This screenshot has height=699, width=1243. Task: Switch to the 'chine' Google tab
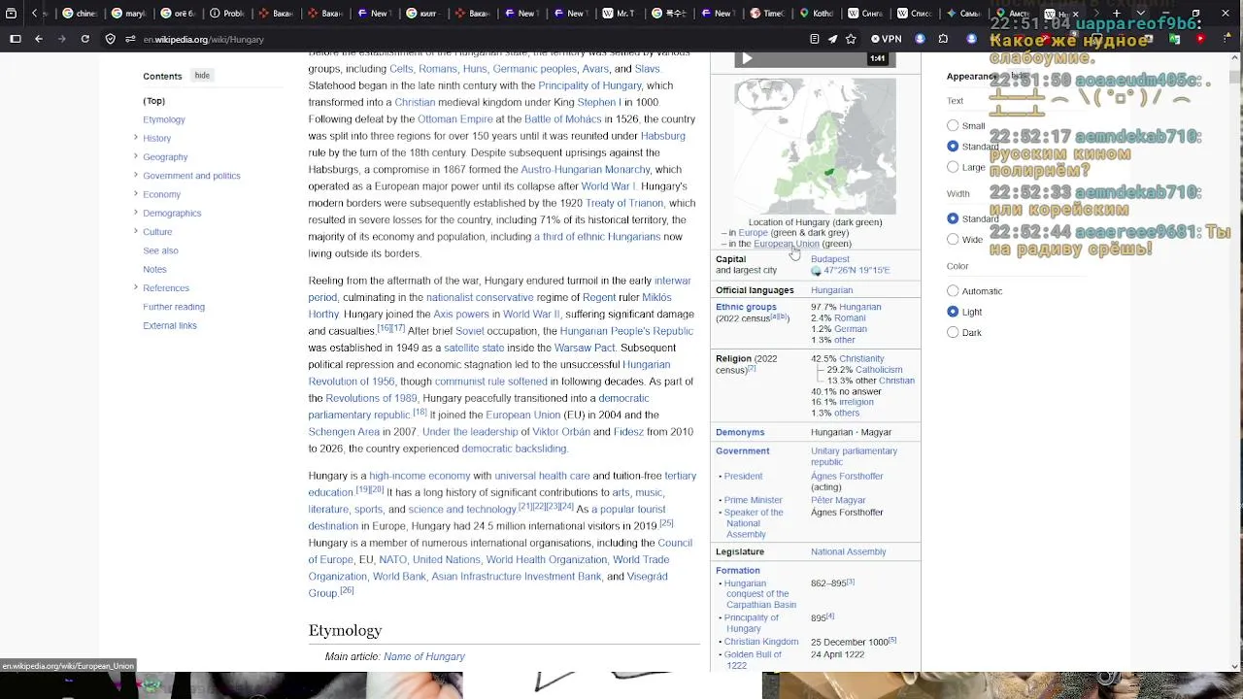(79, 14)
